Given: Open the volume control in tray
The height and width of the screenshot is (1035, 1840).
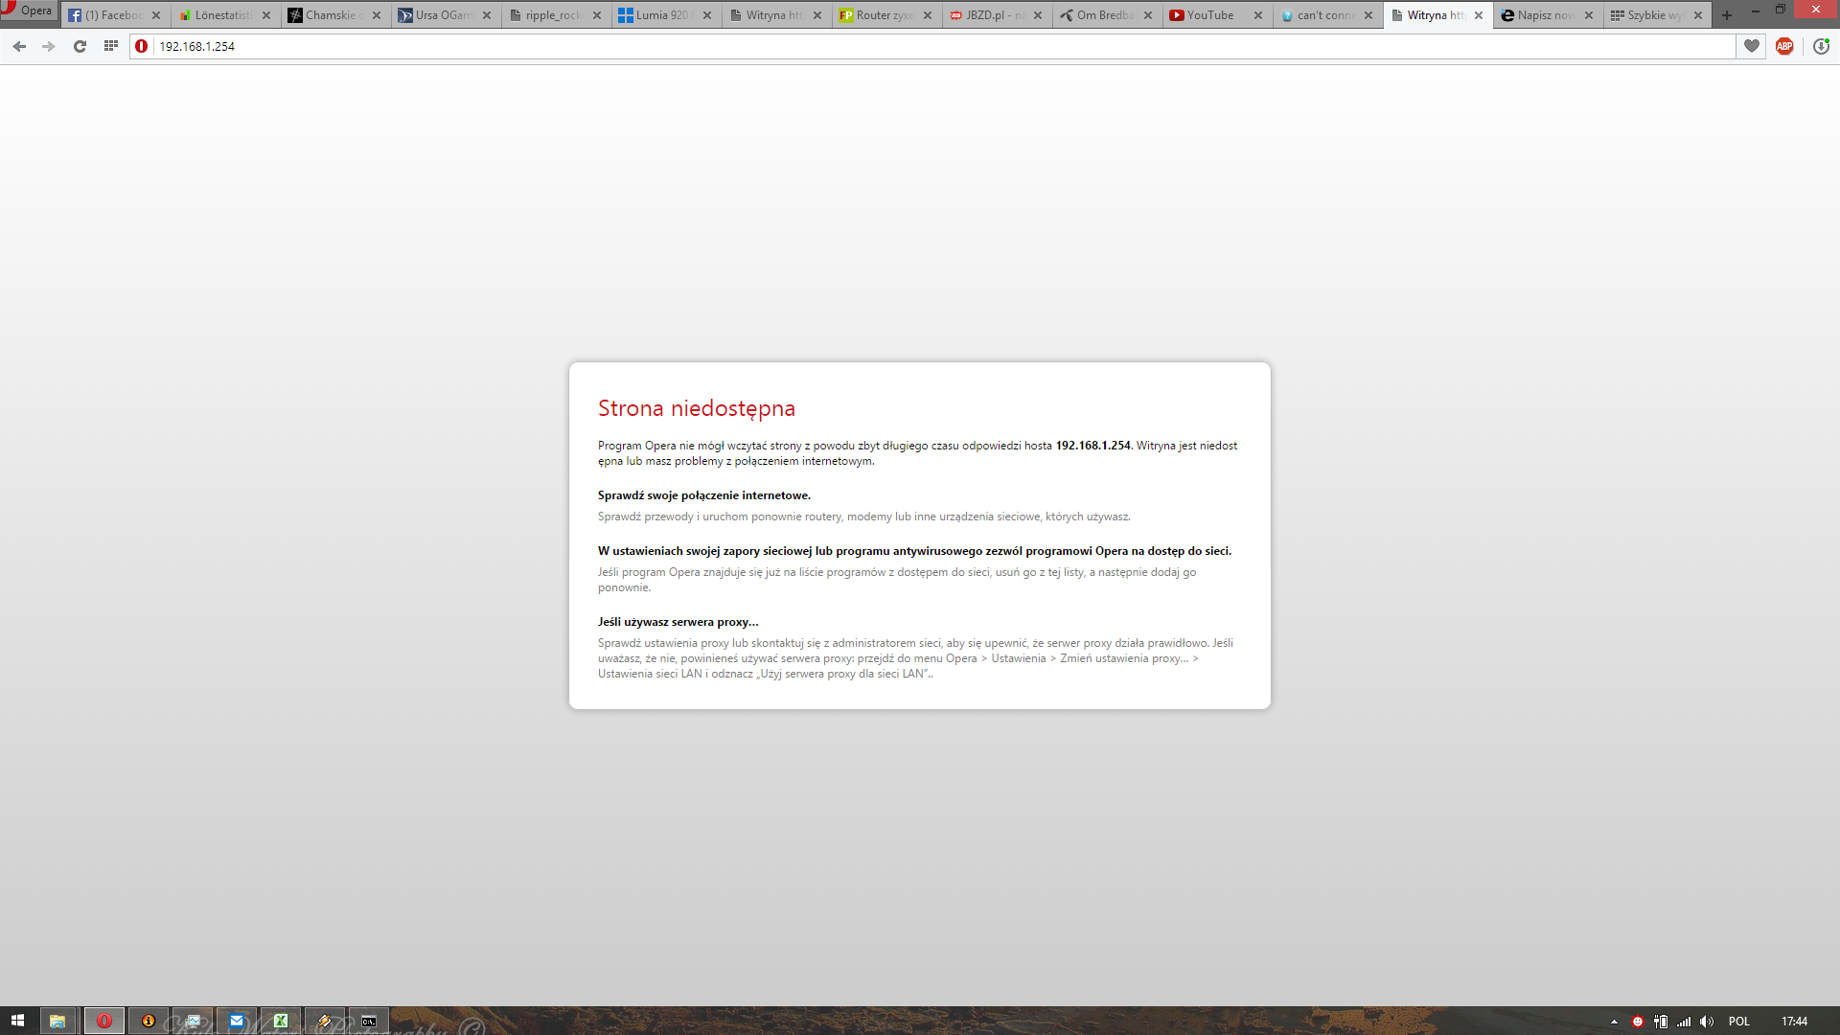Looking at the screenshot, I should pyautogui.click(x=1707, y=1022).
